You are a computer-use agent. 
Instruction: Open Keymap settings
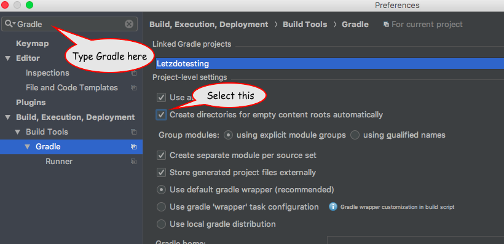[33, 44]
